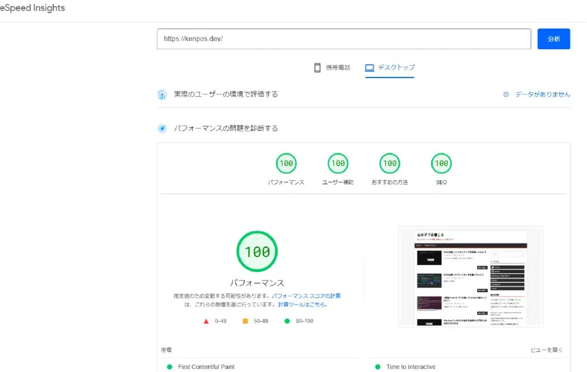The width and height of the screenshot is (587, 372).
Task: Click the 指標 metrics label
Action: click(x=166, y=350)
